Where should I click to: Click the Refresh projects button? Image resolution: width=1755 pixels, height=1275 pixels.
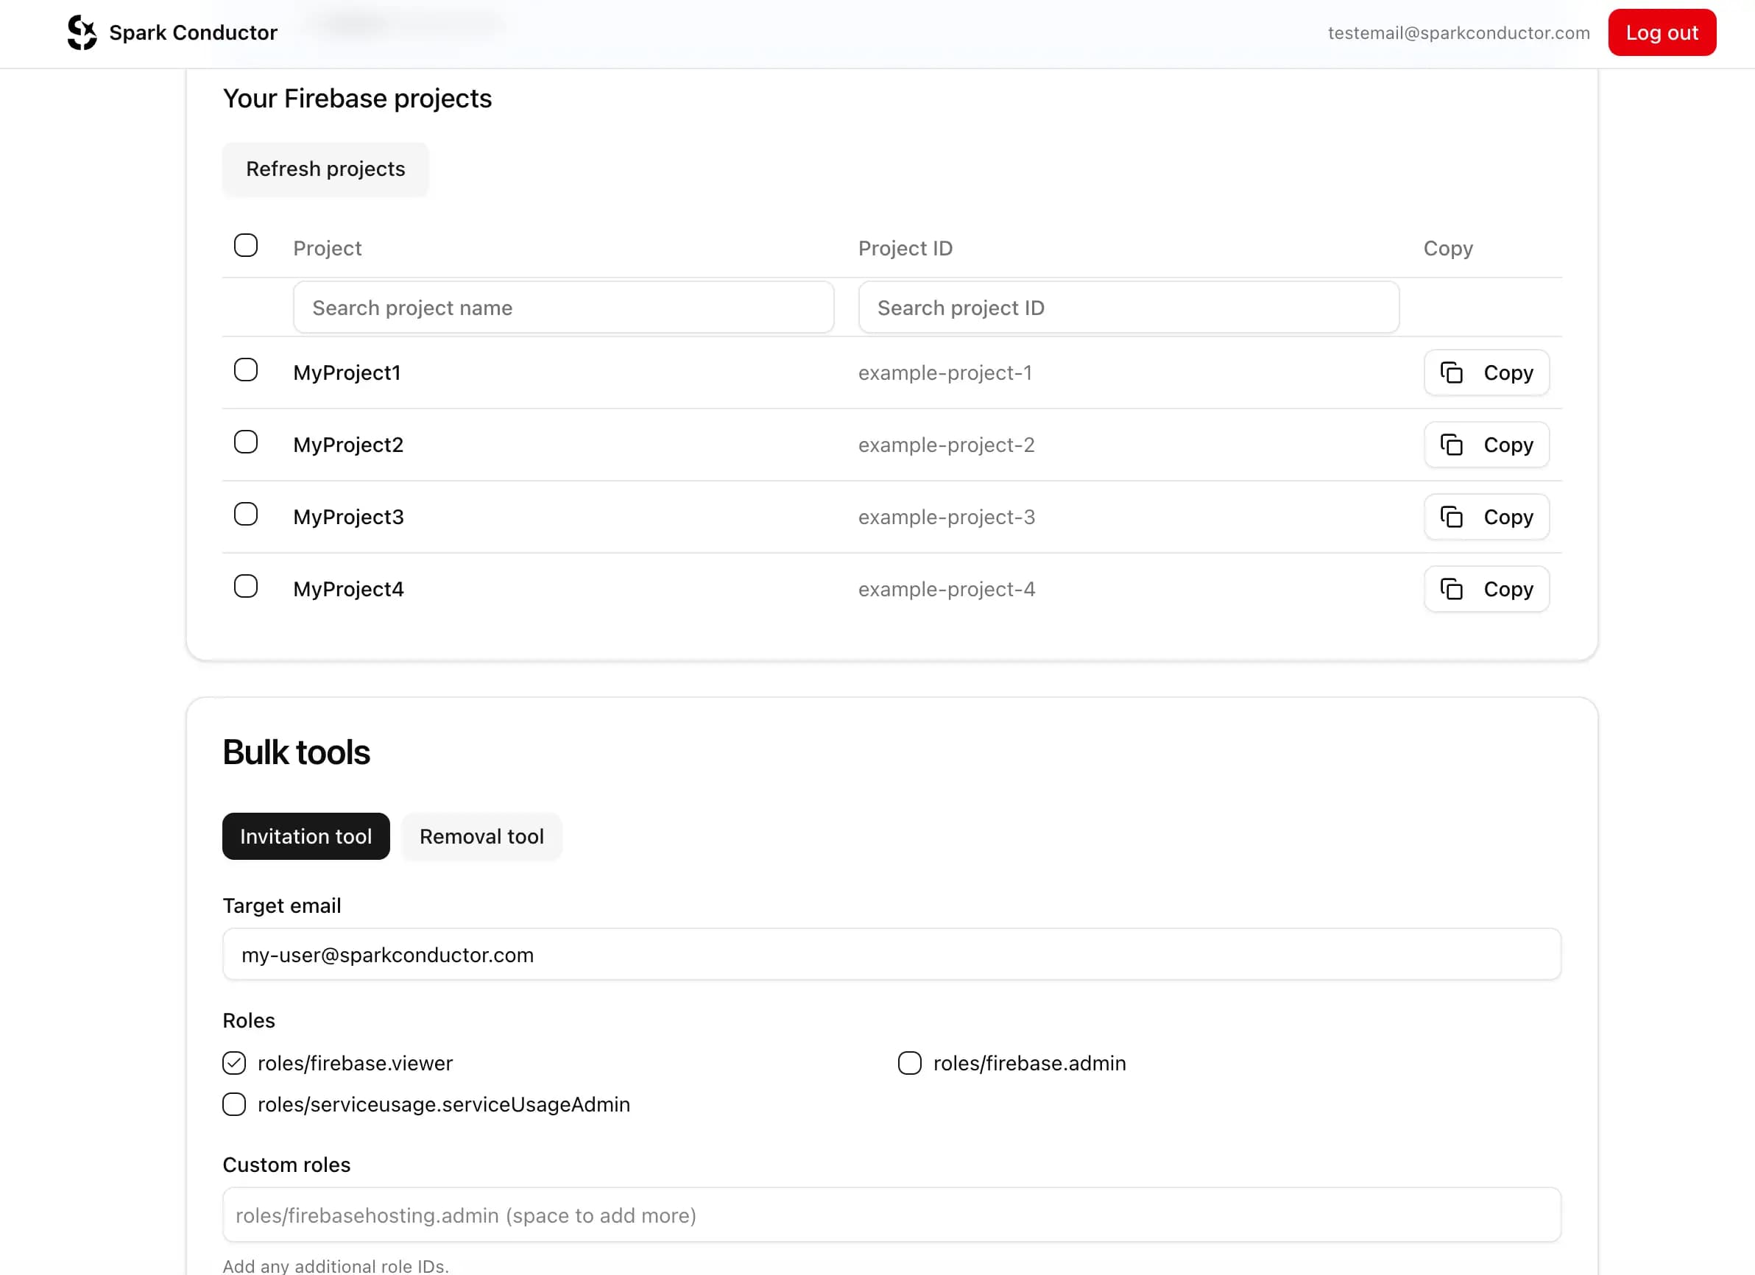pos(325,169)
